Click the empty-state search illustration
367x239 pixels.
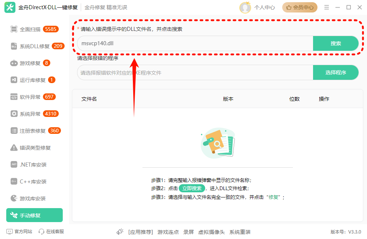click(x=218, y=143)
